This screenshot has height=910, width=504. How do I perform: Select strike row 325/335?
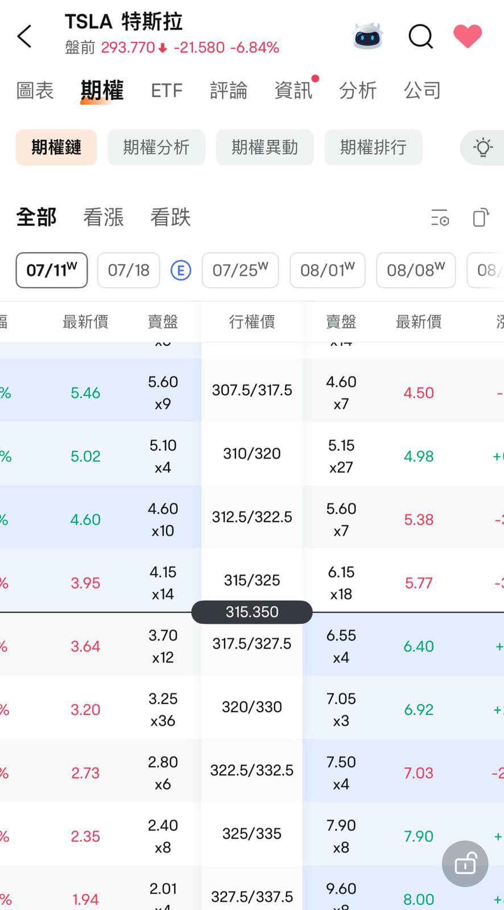coord(252,834)
